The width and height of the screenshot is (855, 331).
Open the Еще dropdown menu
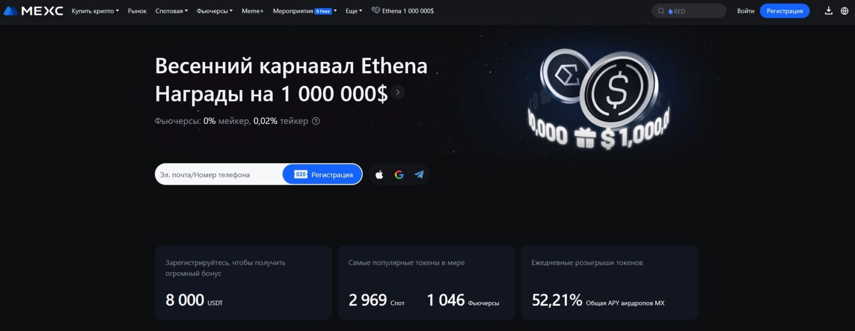pos(354,11)
